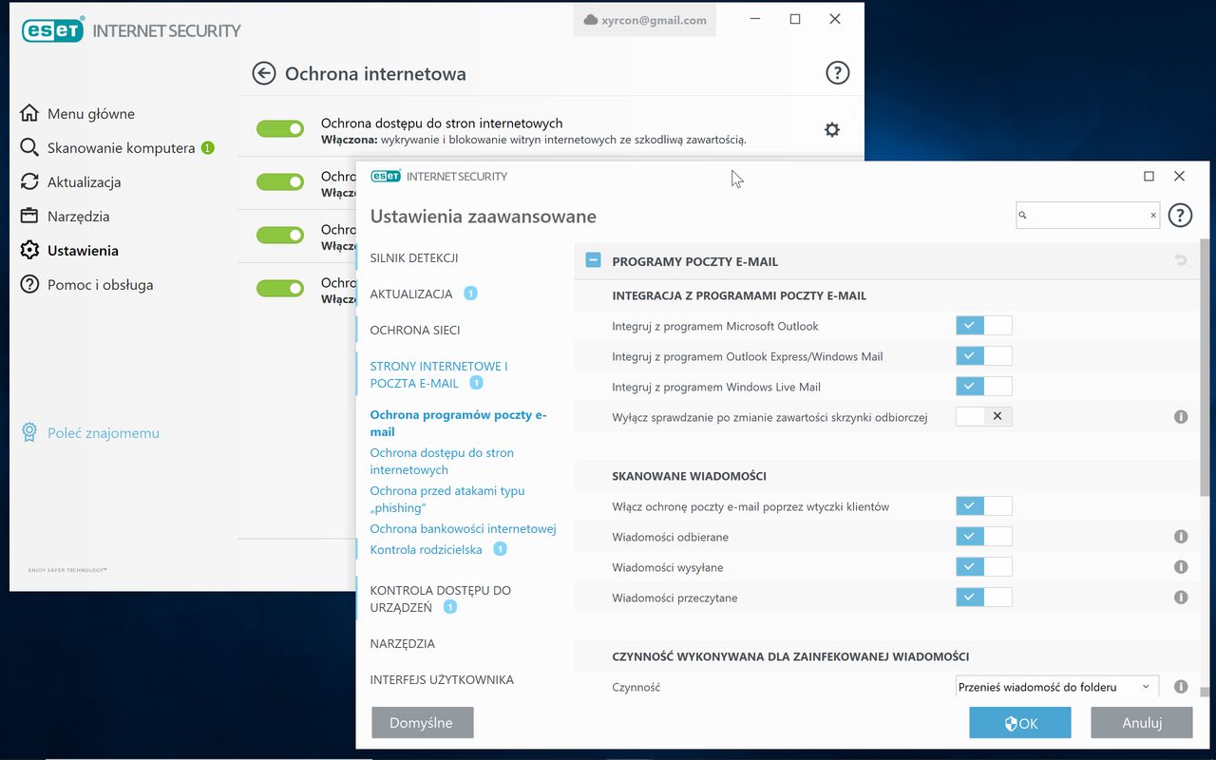Collapse the PROGRAMY POCZTY E-MAIL section
The height and width of the screenshot is (760, 1216).
point(593,260)
